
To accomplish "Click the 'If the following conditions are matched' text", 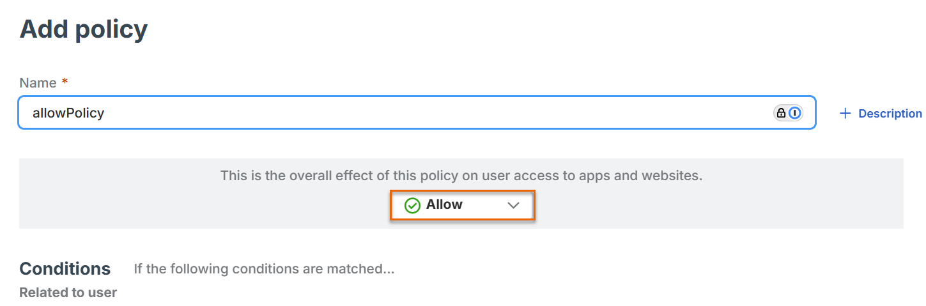I will point(263,269).
